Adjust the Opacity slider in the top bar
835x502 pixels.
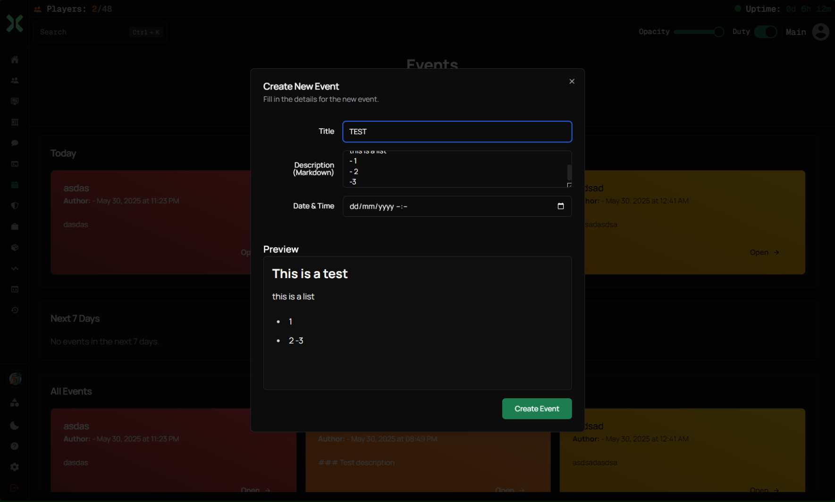click(699, 32)
